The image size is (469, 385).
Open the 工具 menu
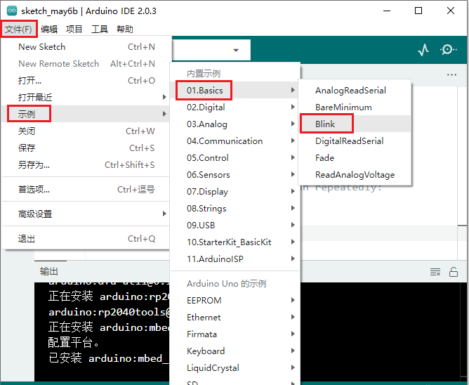click(x=99, y=30)
